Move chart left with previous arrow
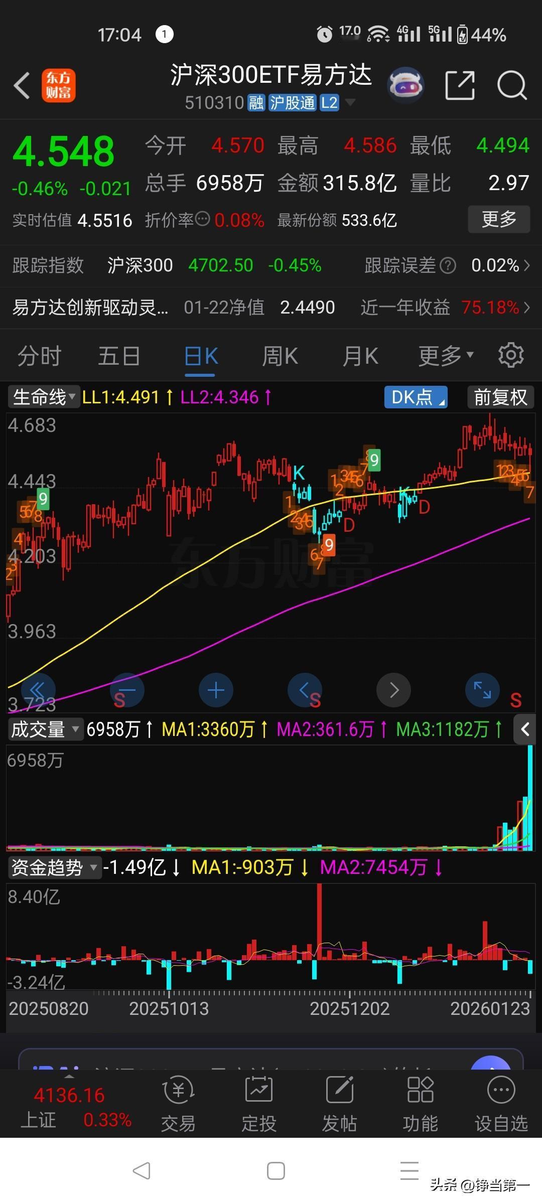This screenshot has width=542, height=1204. (x=305, y=690)
